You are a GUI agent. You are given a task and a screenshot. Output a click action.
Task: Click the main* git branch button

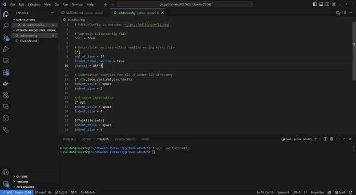[41, 192]
